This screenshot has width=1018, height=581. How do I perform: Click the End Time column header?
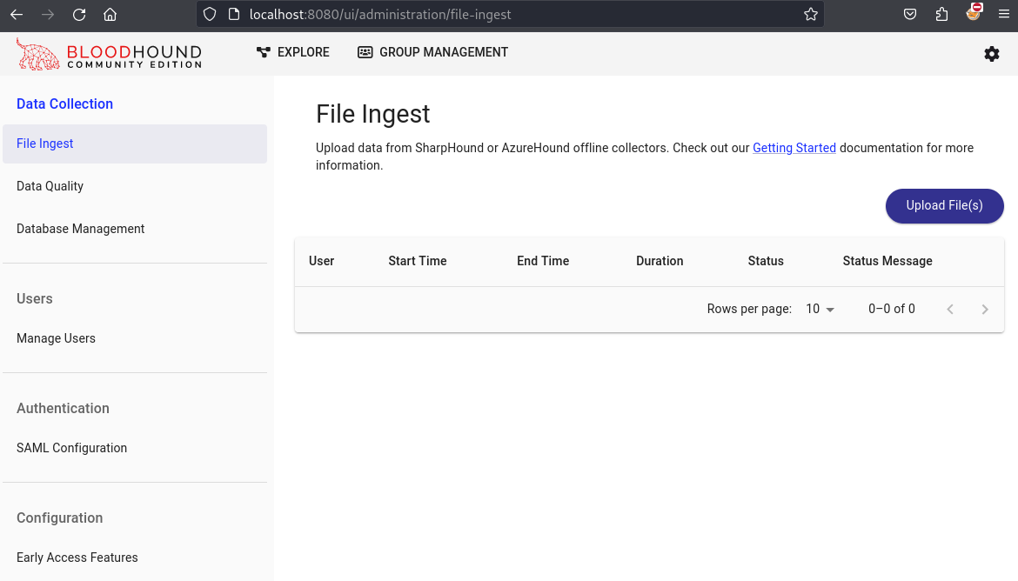point(543,261)
